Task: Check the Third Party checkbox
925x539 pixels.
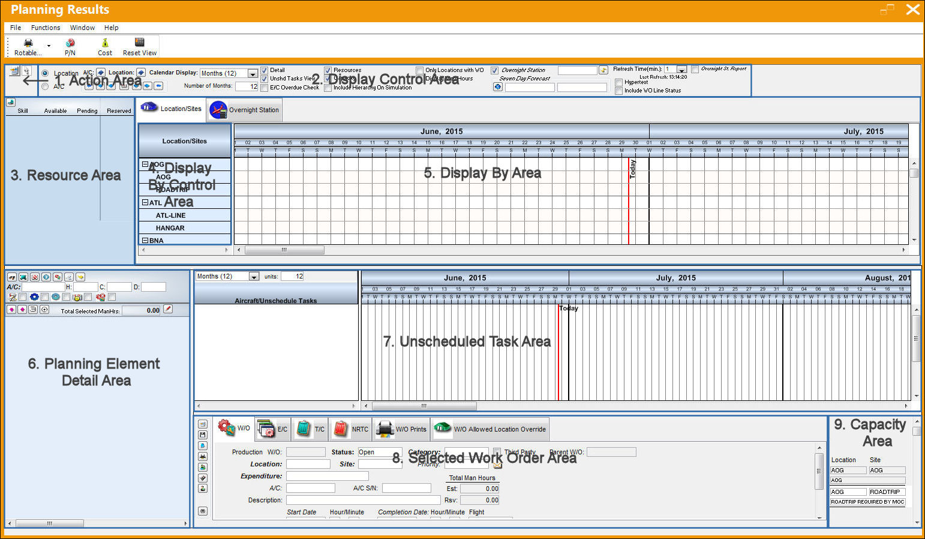Action: tap(497, 452)
